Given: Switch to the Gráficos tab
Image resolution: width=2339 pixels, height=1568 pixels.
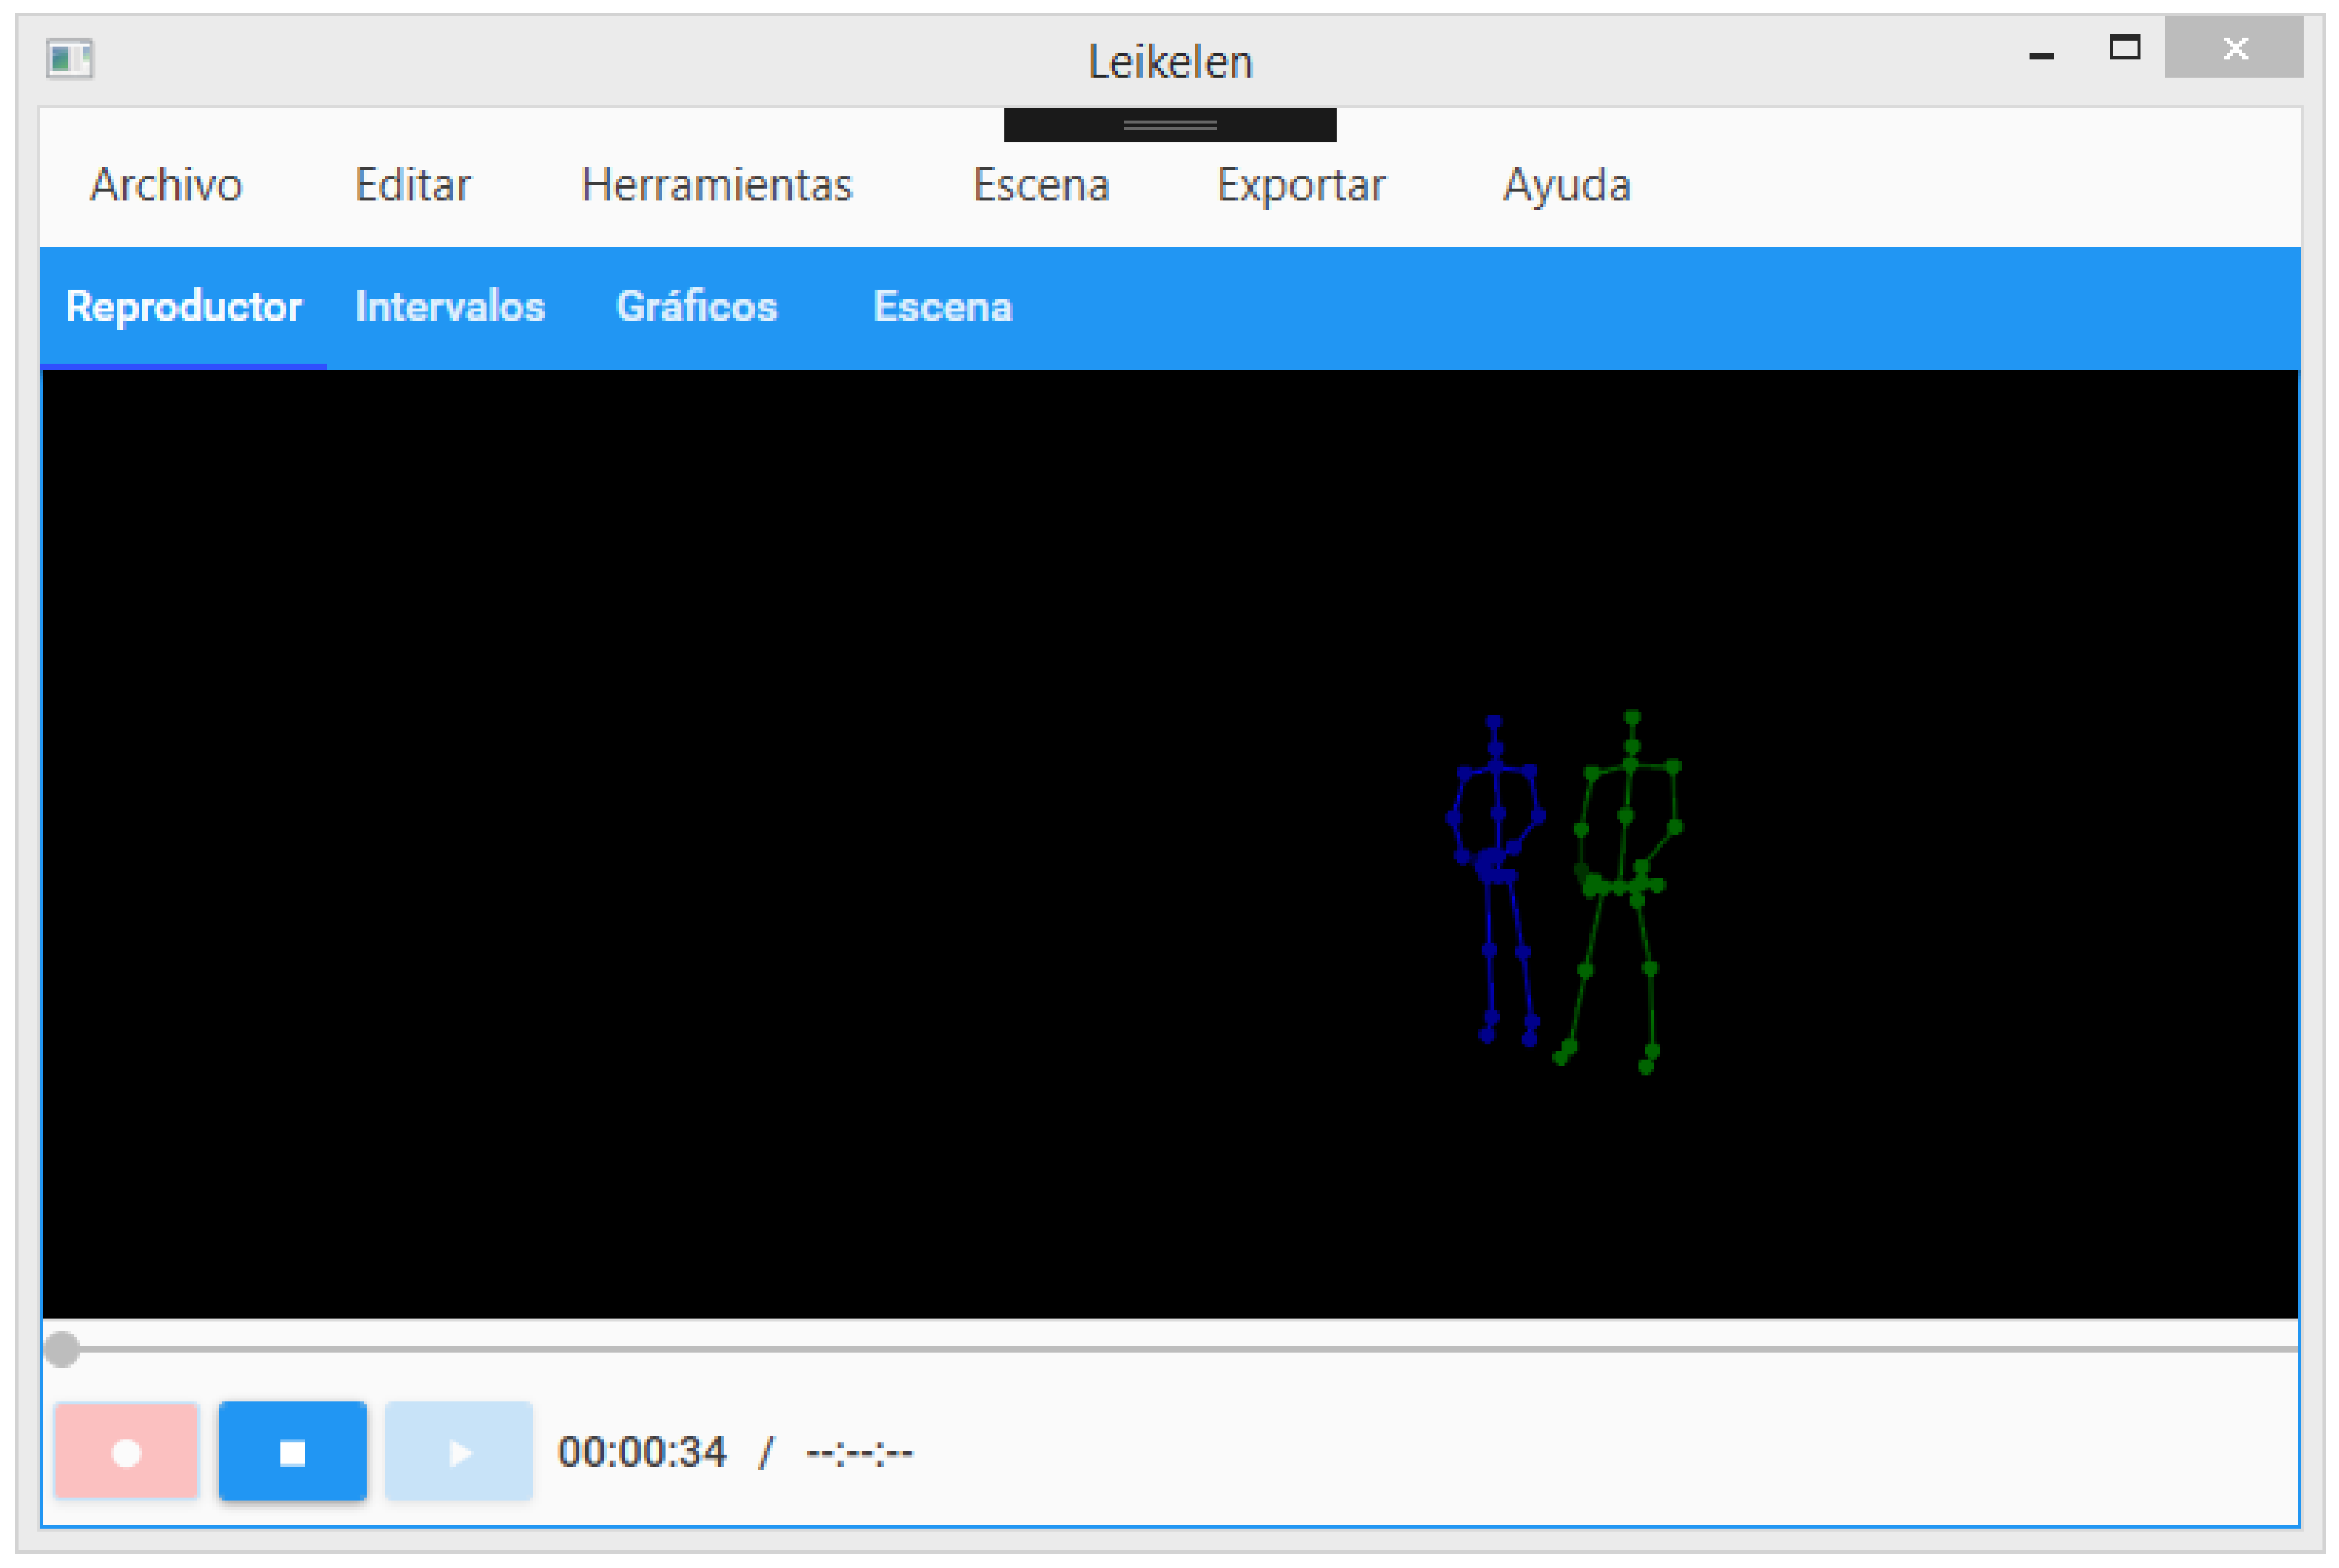Looking at the screenshot, I should click(x=695, y=307).
